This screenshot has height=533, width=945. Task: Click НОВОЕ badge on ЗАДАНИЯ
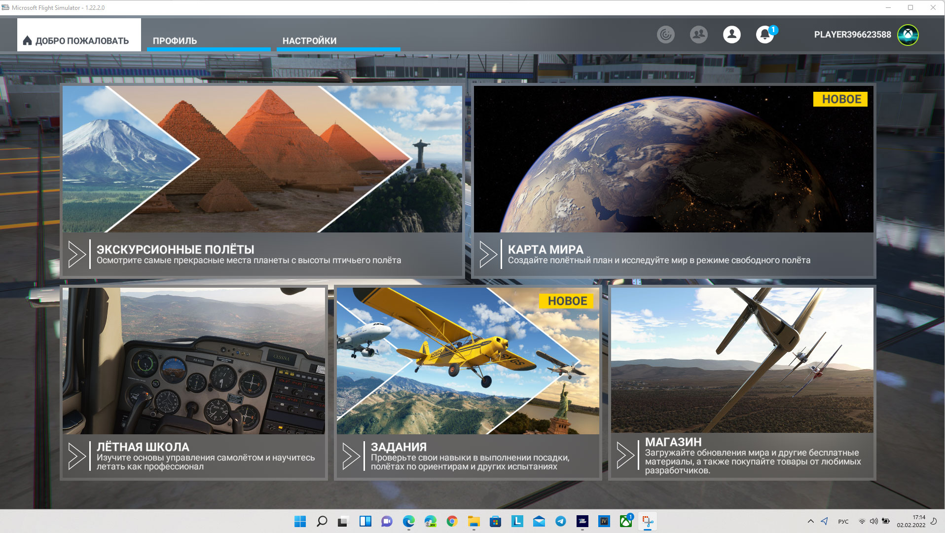566,301
